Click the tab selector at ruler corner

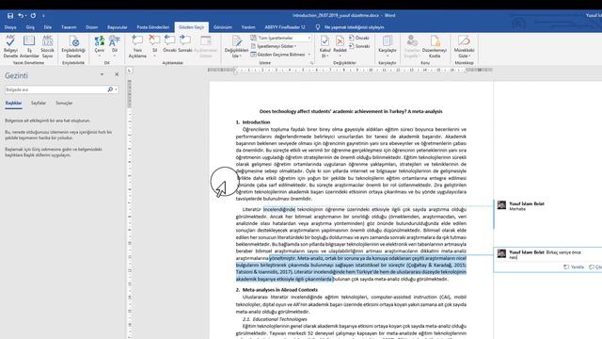tap(130, 71)
